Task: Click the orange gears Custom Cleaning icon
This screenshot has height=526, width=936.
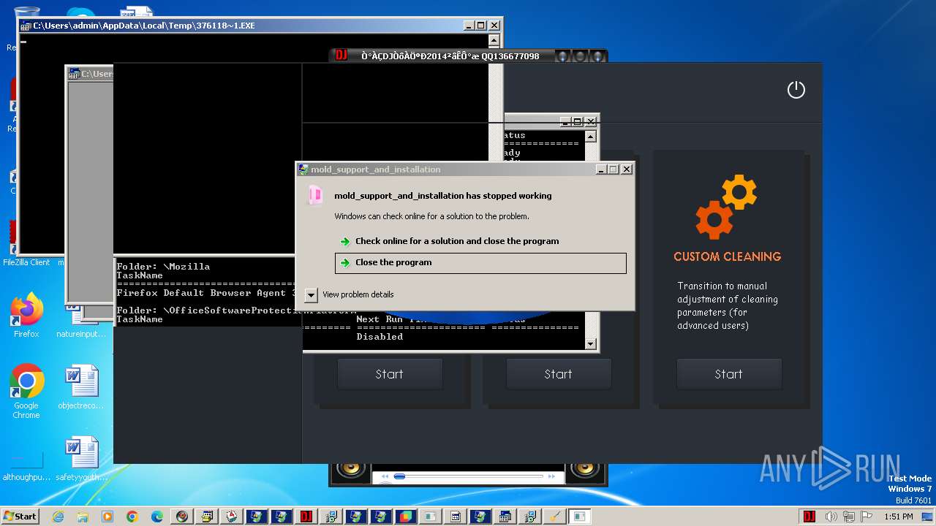Action: click(x=727, y=207)
